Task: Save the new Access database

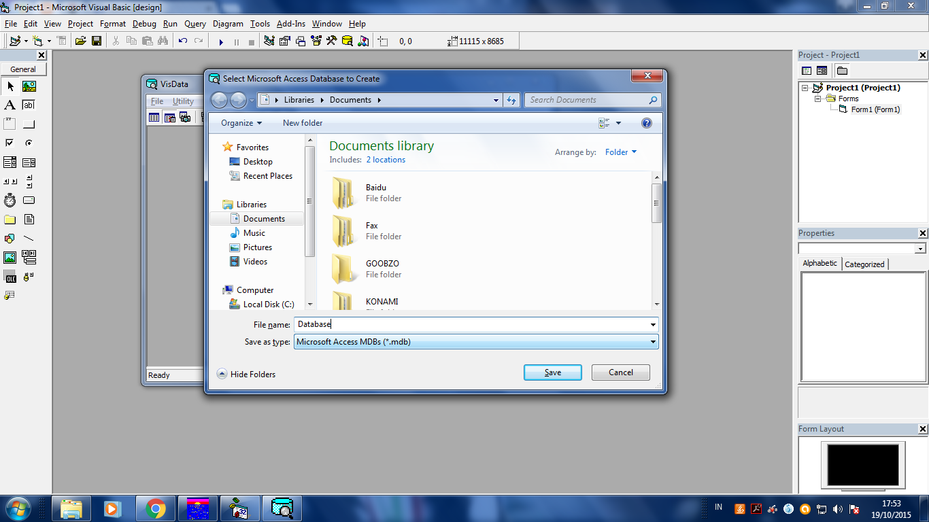Action: (552, 372)
